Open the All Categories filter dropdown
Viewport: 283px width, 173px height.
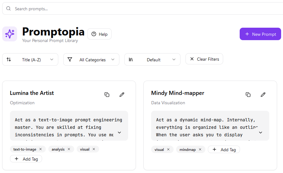(x=91, y=59)
